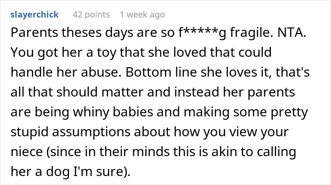The image size is (331, 185).
Task: Click the word niece in the comment
Action: (x=26, y=151)
